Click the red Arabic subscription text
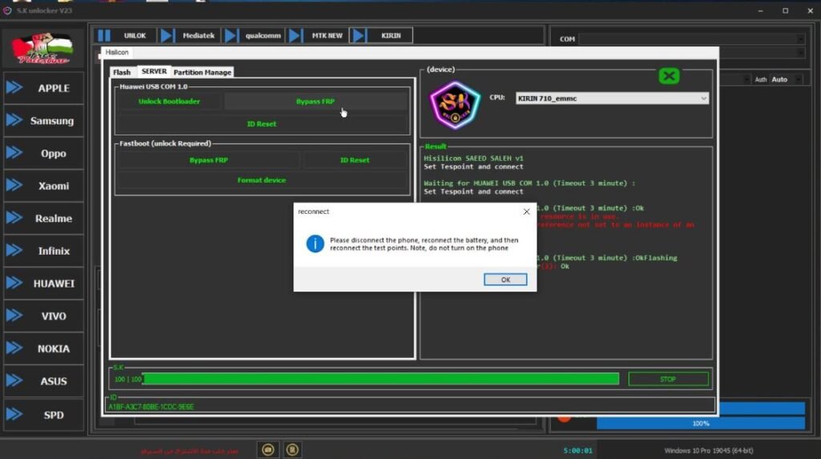 pos(189,451)
